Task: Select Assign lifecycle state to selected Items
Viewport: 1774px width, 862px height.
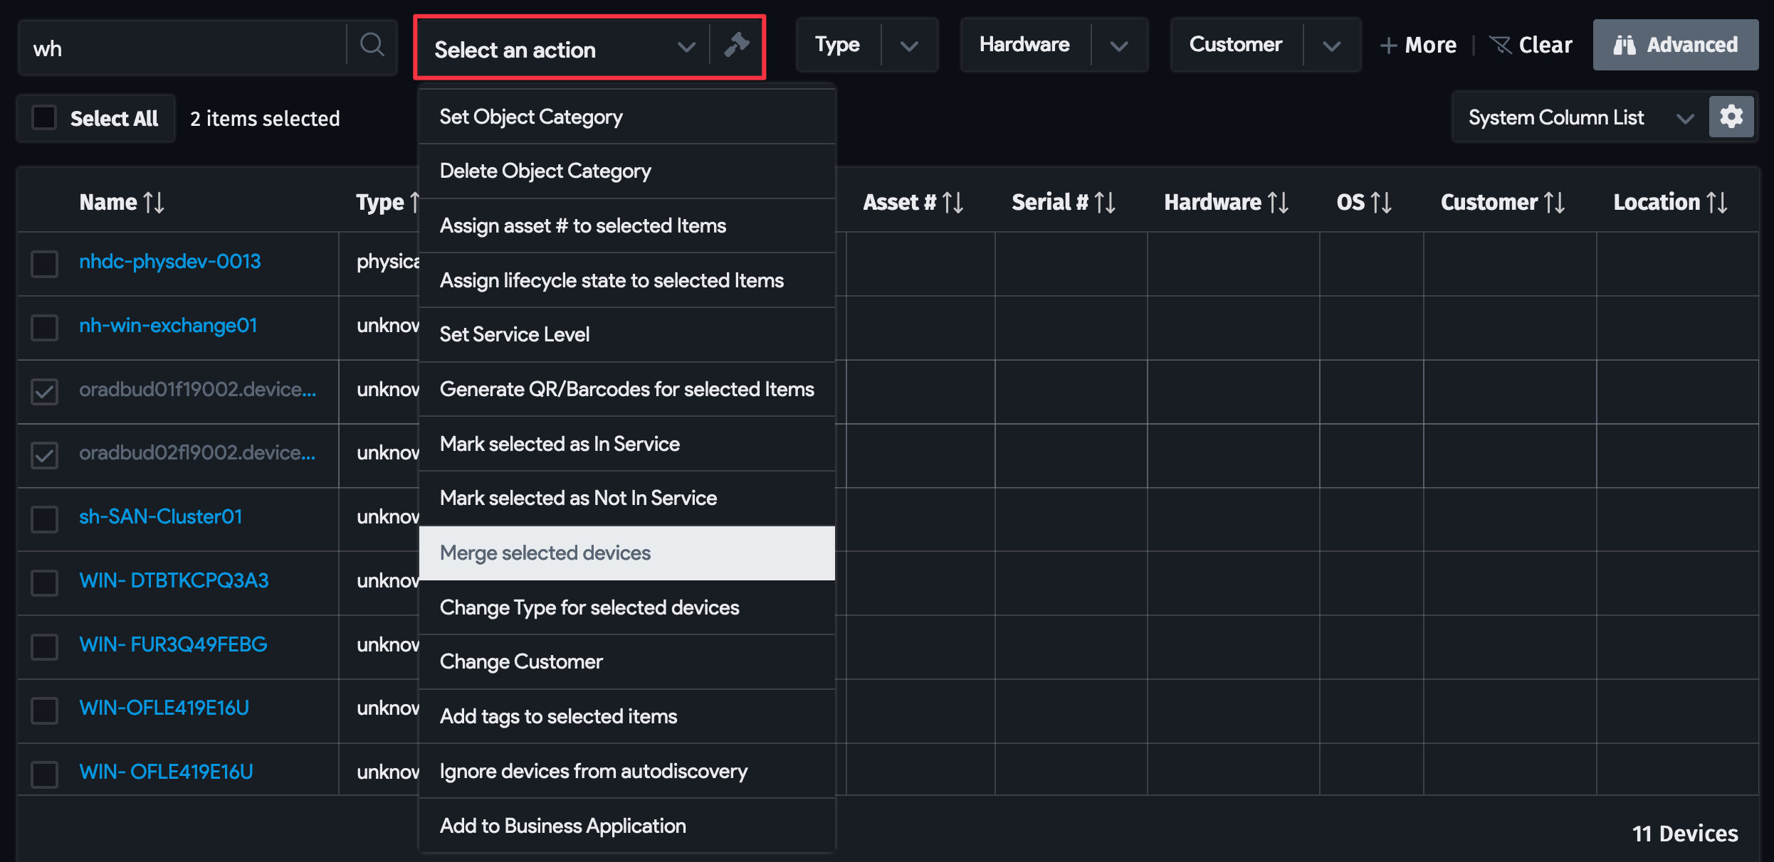Action: coord(626,280)
